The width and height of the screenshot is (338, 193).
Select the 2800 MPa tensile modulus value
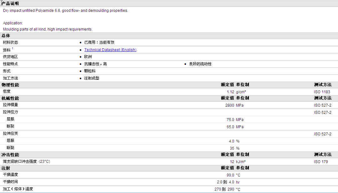(x=234, y=105)
